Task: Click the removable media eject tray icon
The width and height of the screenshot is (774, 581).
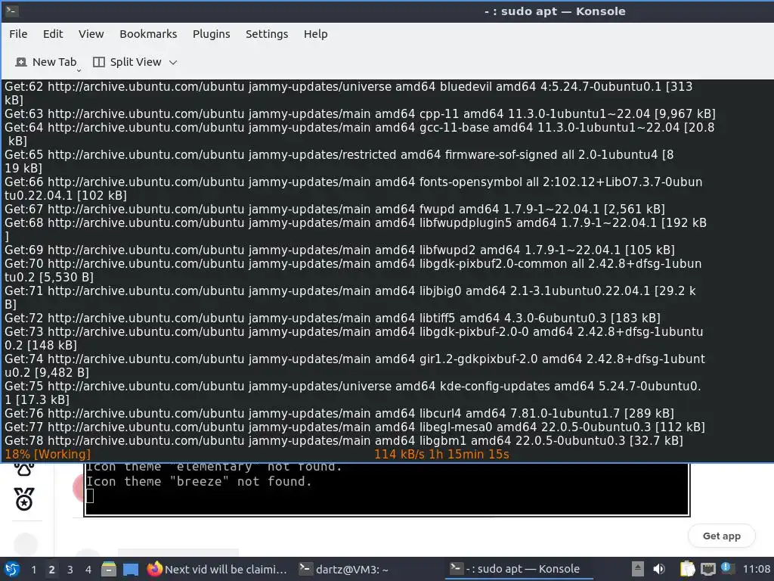Action: click(638, 569)
